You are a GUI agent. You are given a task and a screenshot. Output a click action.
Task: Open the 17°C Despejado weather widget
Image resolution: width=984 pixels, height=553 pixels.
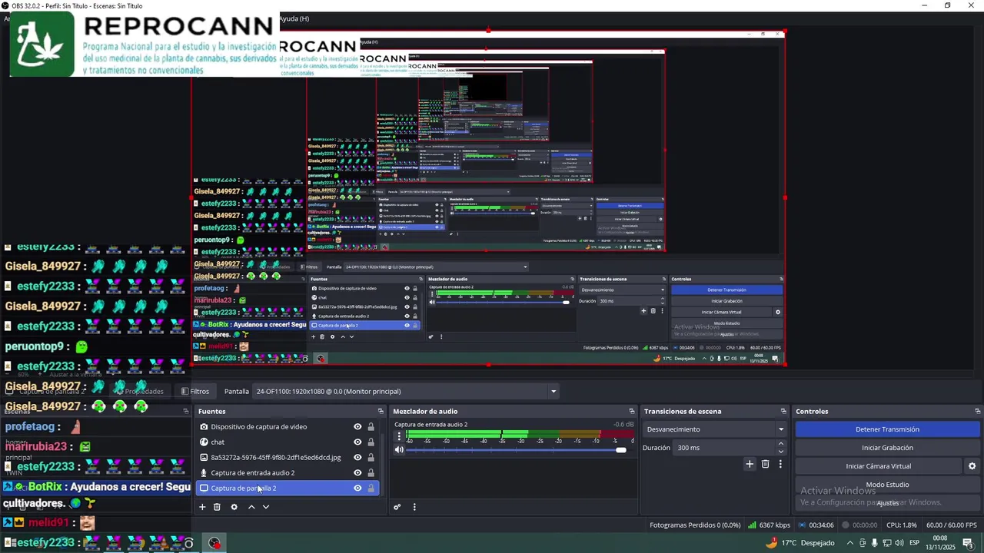point(800,543)
